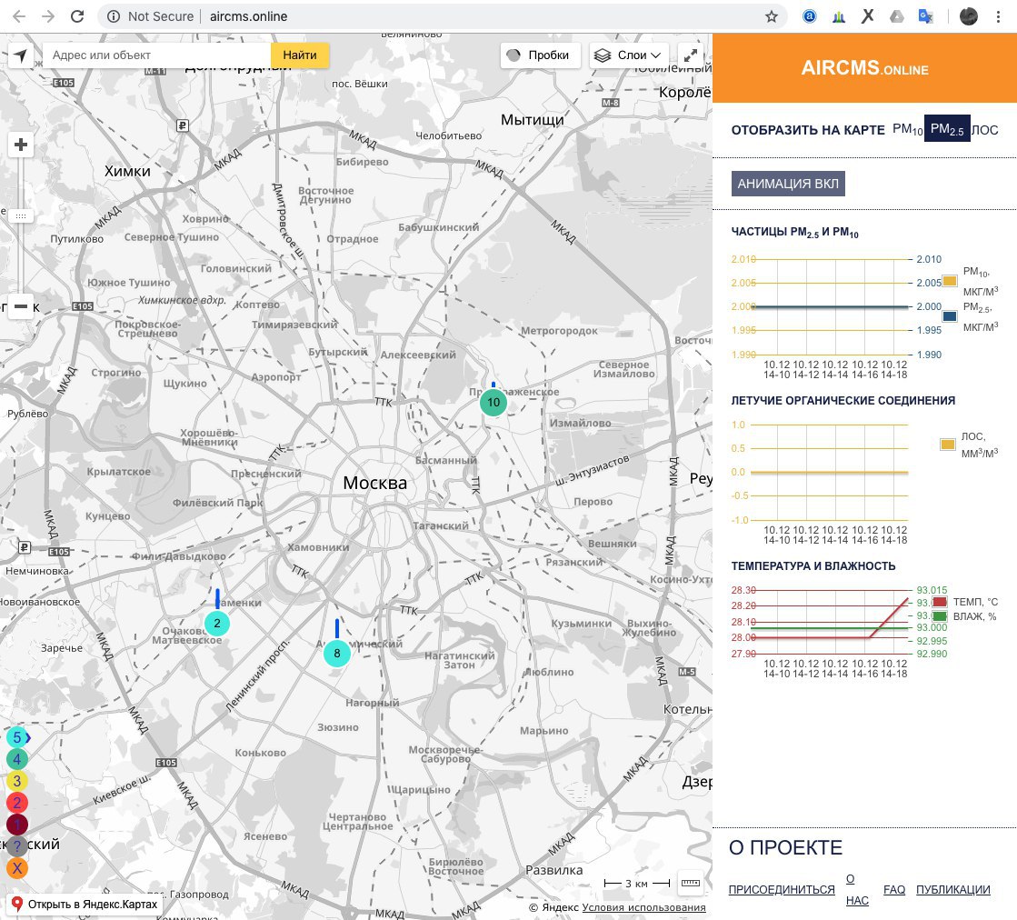Toggle PM10 series in chart legend

pos(950,281)
